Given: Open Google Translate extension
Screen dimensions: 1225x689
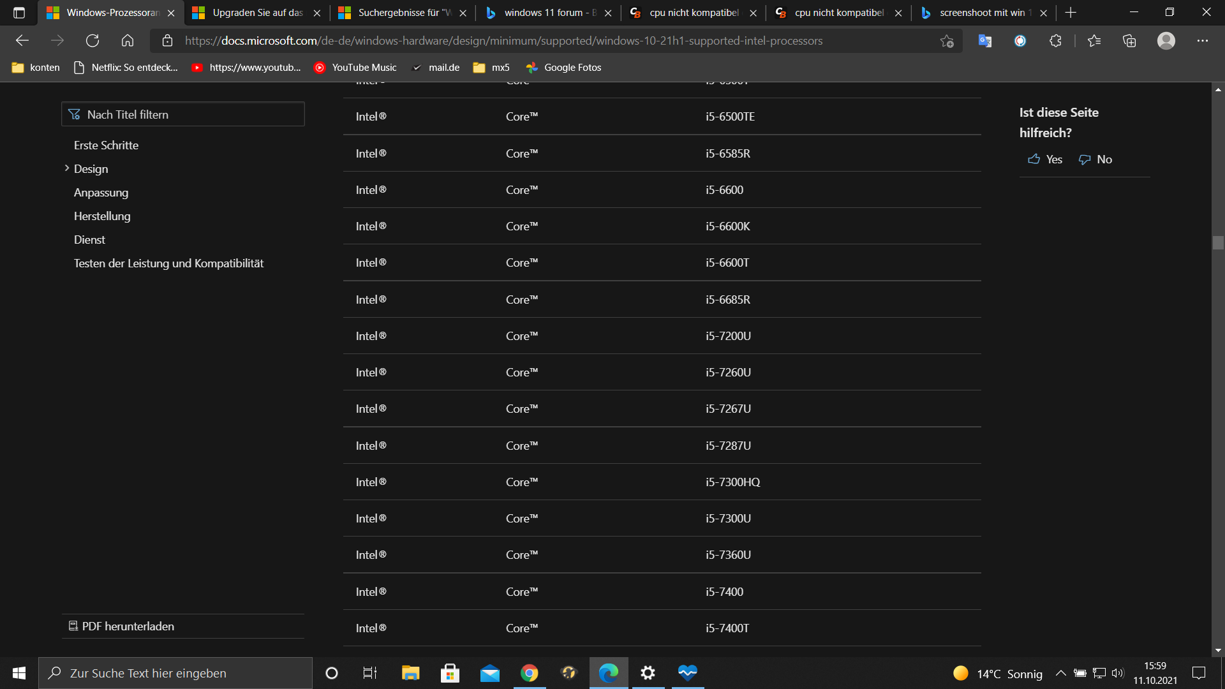Looking at the screenshot, I should 985,41.
